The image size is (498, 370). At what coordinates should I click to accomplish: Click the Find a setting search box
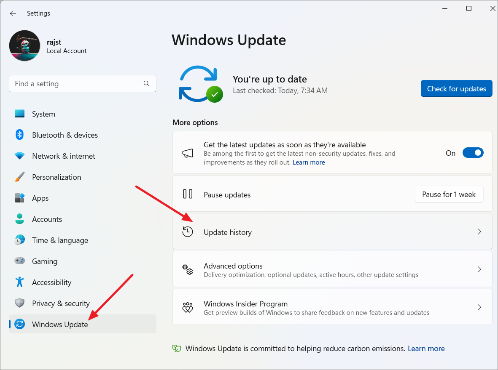[x=83, y=84]
